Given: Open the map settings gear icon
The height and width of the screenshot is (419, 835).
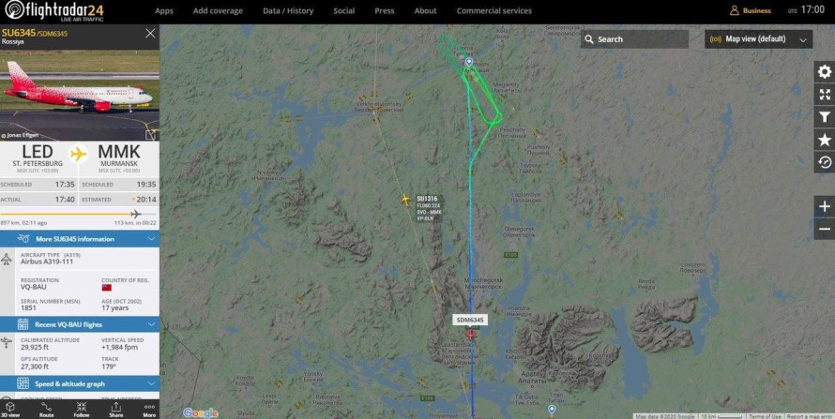Looking at the screenshot, I should pyautogui.click(x=825, y=72).
